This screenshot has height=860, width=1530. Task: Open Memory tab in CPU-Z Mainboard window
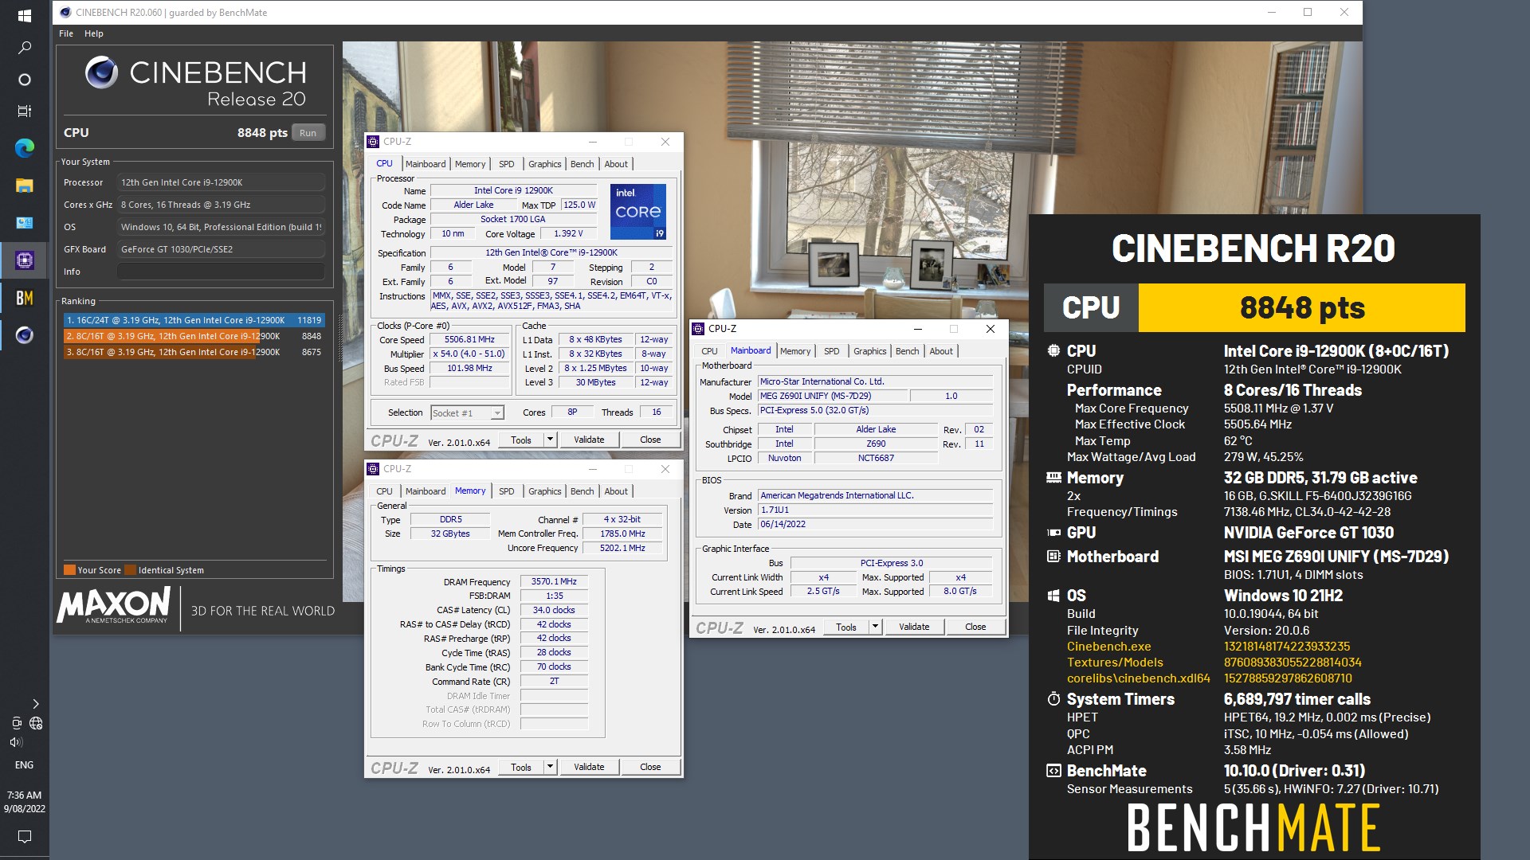point(795,351)
